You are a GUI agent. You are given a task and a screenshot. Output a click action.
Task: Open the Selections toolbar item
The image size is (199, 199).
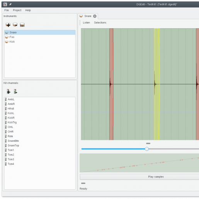(x=100, y=23)
